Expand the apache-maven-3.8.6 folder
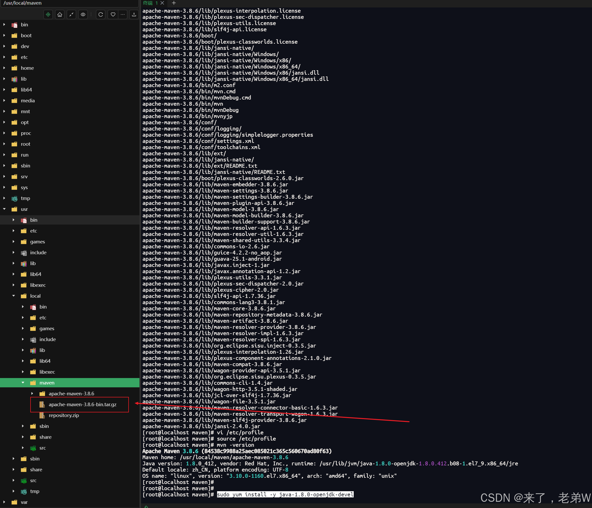Viewport: 592px width, 508px height. tap(32, 393)
